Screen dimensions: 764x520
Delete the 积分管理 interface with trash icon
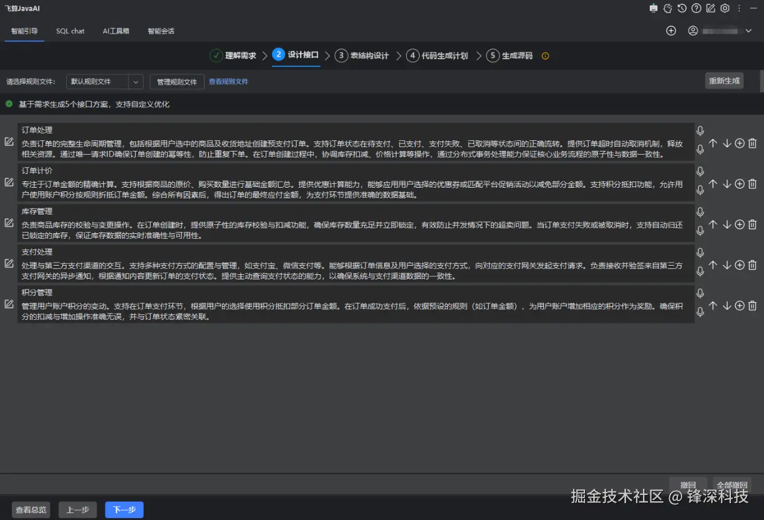pyautogui.click(x=753, y=306)
